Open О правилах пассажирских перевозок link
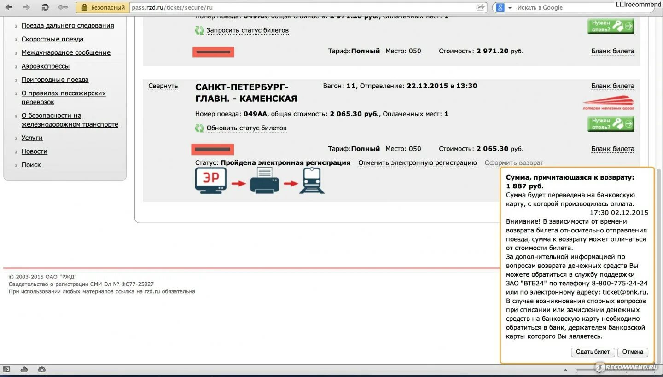The image size is (663, 377). click(64, 98)
